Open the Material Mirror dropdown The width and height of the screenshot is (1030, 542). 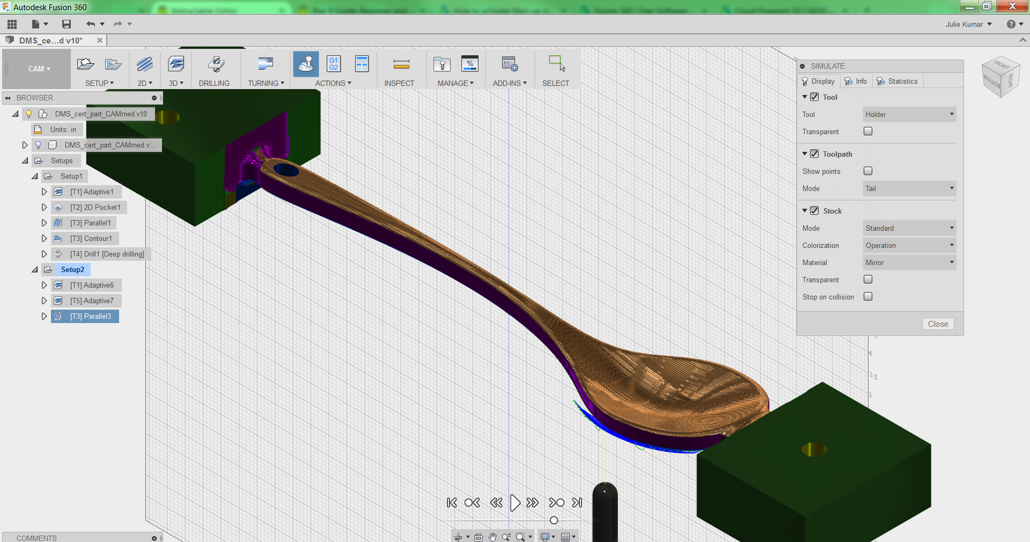(909, 262)
